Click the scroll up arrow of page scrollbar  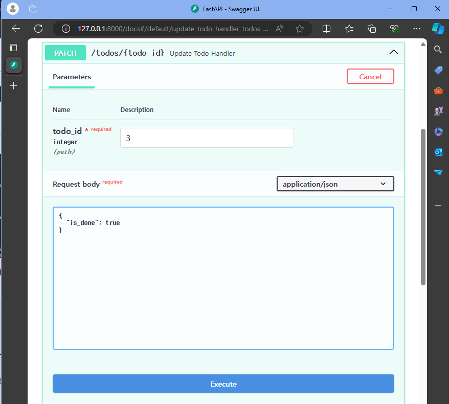423,44
